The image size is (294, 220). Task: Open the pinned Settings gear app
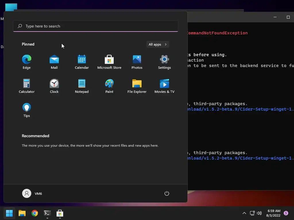(165, 62)
